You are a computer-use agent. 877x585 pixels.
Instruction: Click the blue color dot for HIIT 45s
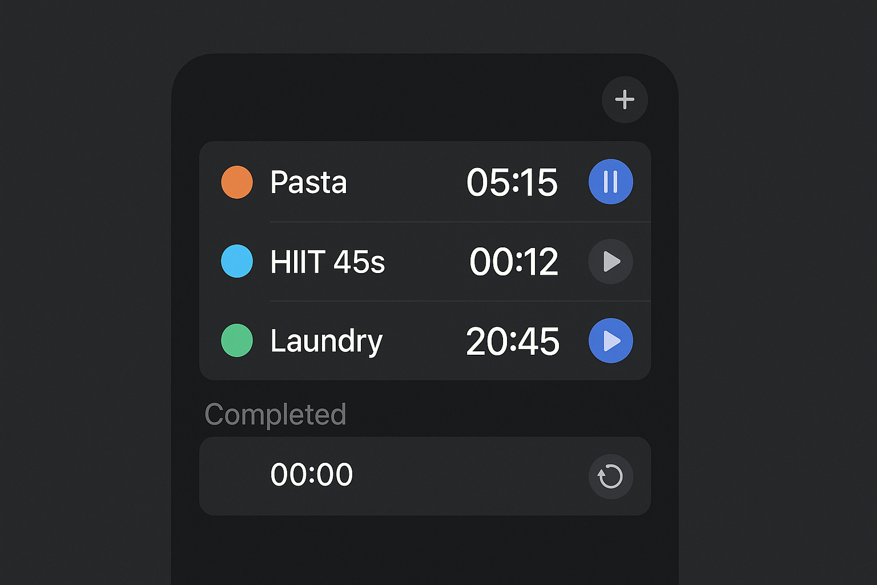(x=237, y=261)
